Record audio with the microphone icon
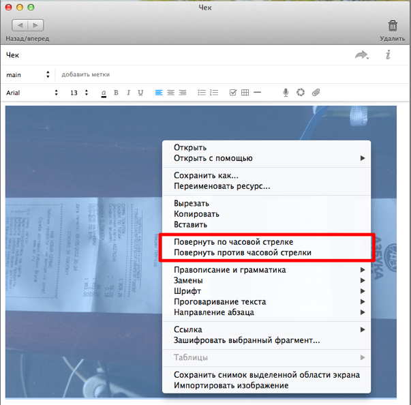411x405 pixels. [286, 93]
